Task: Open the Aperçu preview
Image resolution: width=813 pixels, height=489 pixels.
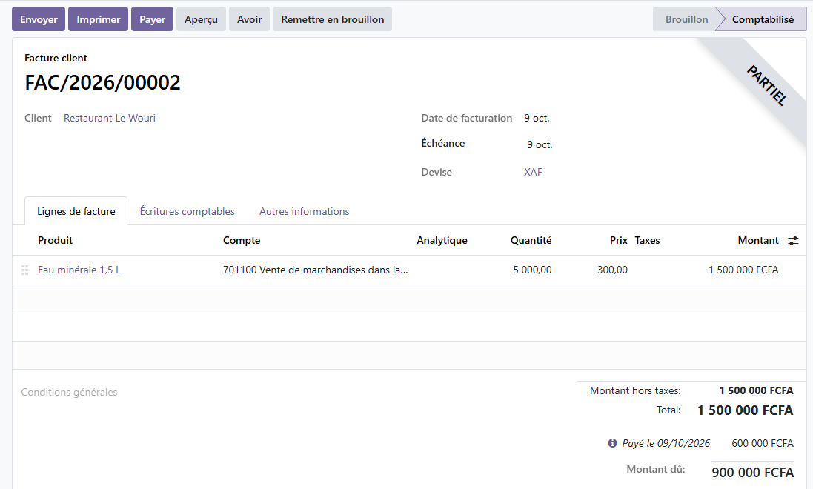Action: pyautogui.click(x=201, y=19)
